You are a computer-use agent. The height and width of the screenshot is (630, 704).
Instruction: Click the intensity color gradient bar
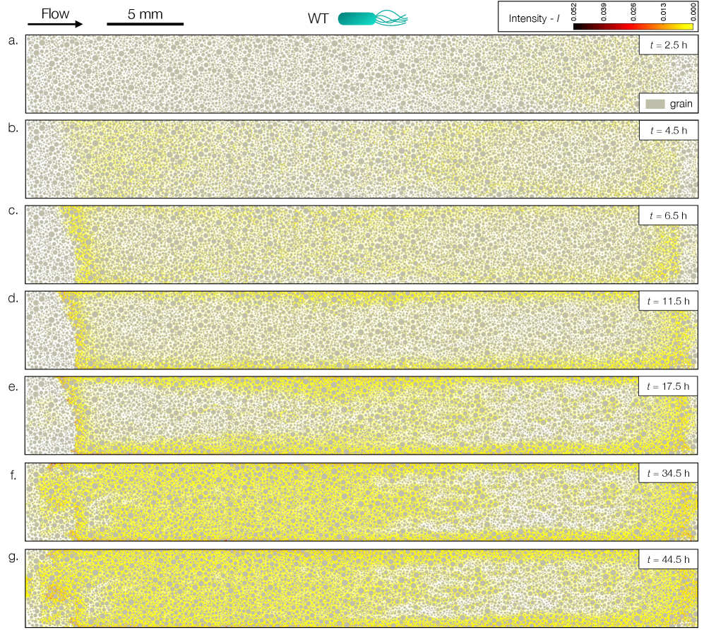coord(633,26)
